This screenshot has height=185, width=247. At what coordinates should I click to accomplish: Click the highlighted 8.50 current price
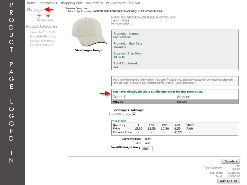(178, 133)
